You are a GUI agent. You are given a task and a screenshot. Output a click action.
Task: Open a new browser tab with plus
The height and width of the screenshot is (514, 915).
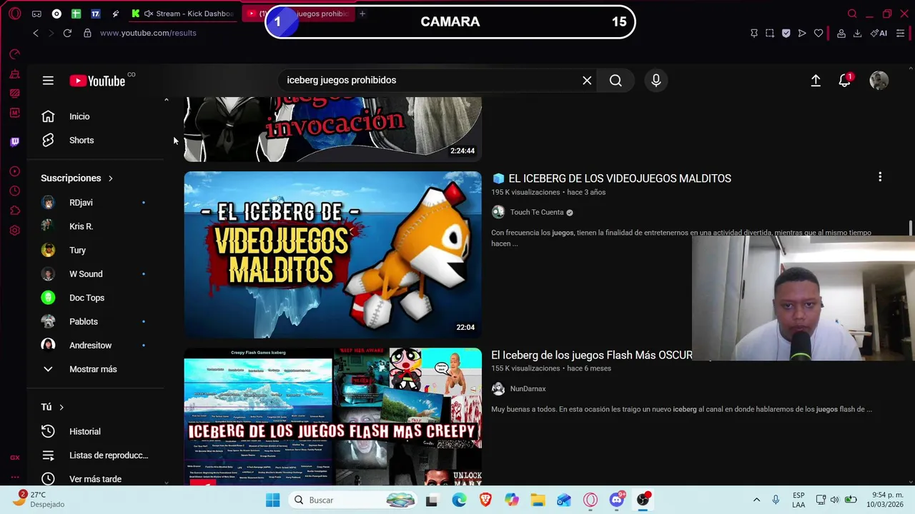(x=362, y=14)
